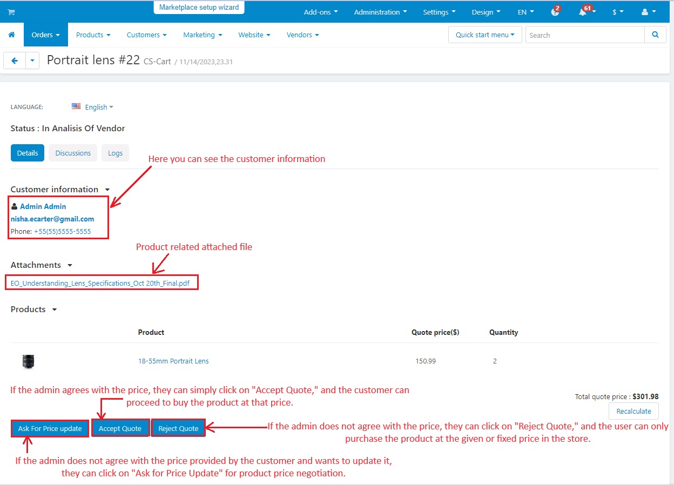674x485 pixels.
Task: Click the quantity value 2
Action: [495, 361]
